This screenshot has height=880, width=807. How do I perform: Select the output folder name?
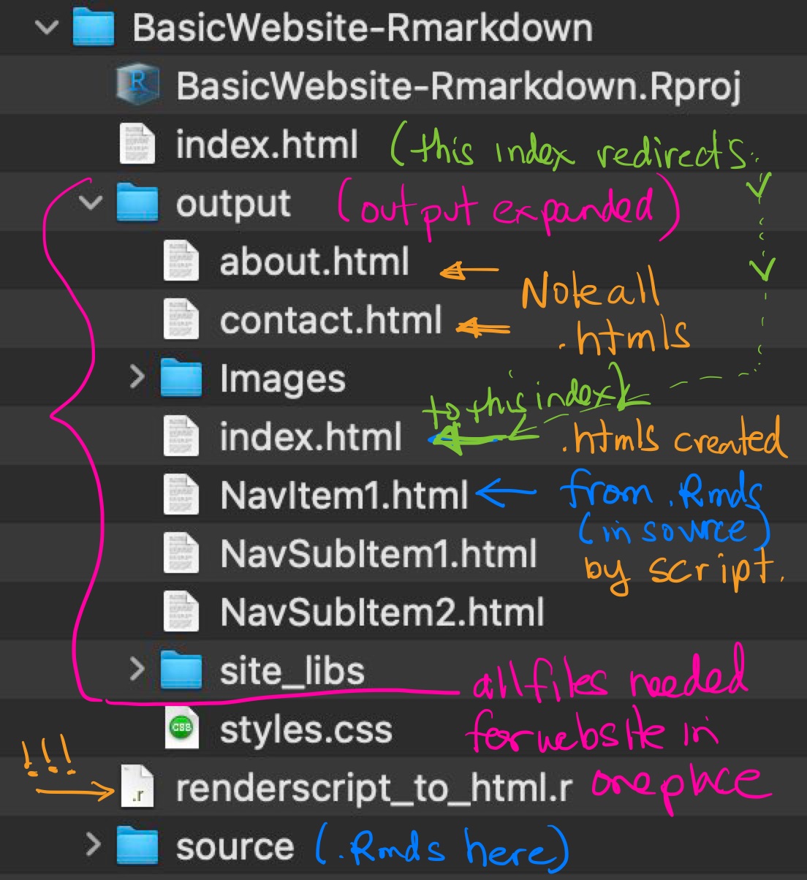pyautogui.click(x=233, y=205)
